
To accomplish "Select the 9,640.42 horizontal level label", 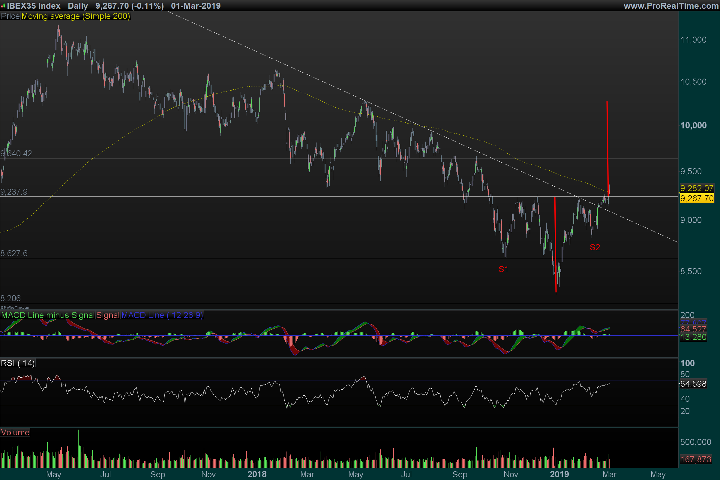I will click(16, 153).
